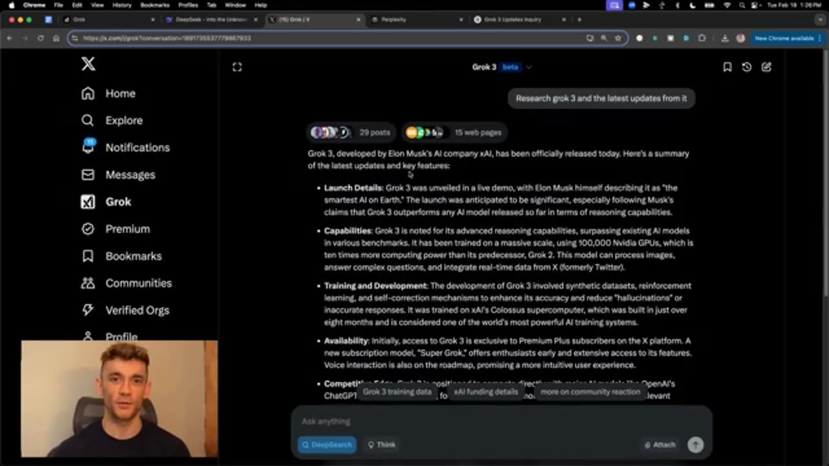Start a new Grok chat
829x466 pixels.
click(x=766, y=67)
